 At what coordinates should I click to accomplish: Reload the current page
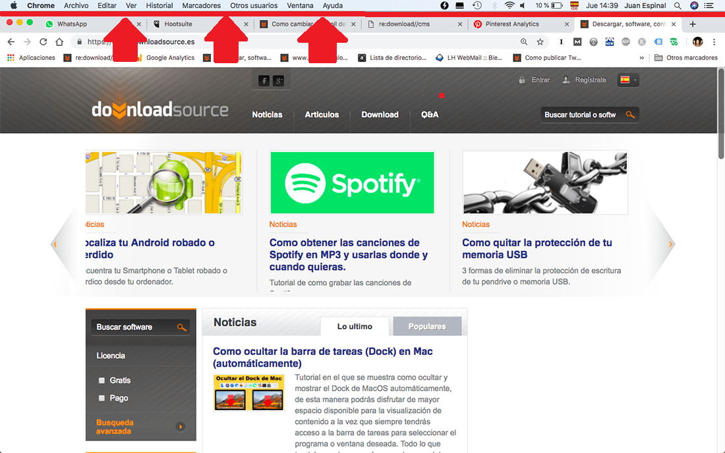(43, 41)
